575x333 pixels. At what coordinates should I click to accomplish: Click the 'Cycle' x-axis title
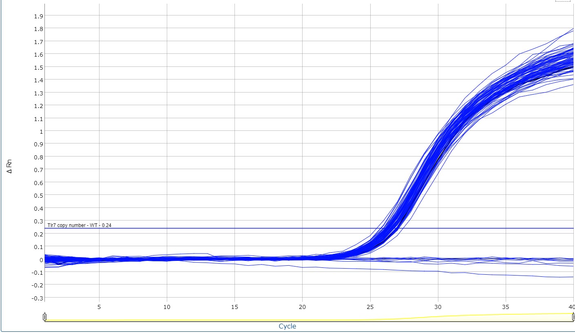[287, 326]
